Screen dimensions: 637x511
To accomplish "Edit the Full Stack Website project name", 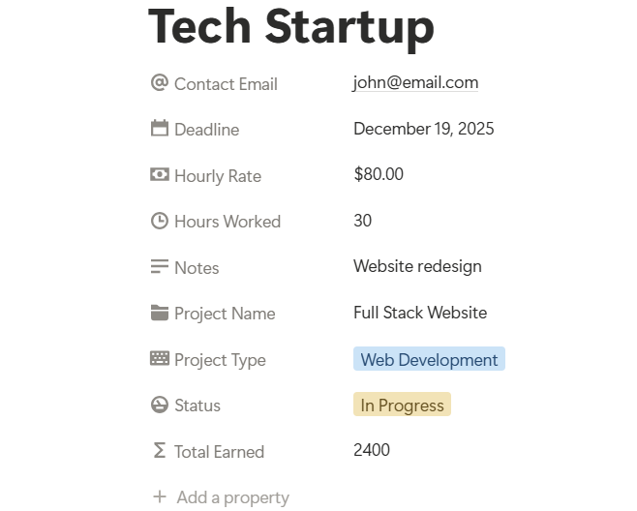I will pos(420,313).
